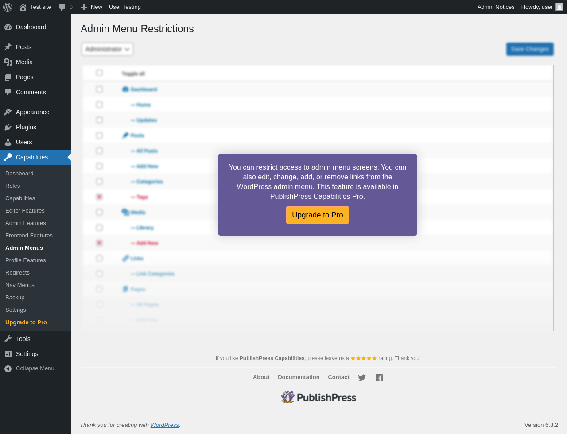Click the Comments speech bubble sidebar icon

click(8, 92)
